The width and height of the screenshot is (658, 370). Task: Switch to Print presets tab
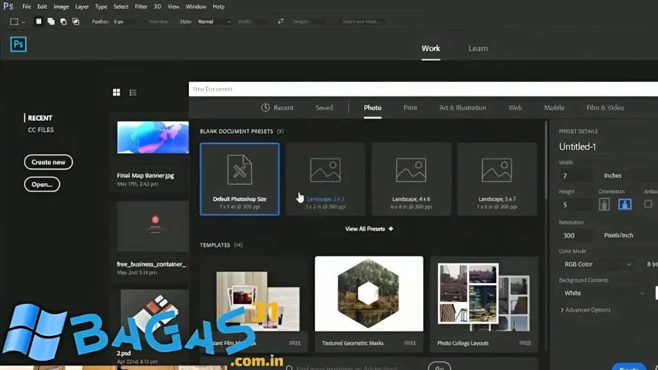point(411,107)
